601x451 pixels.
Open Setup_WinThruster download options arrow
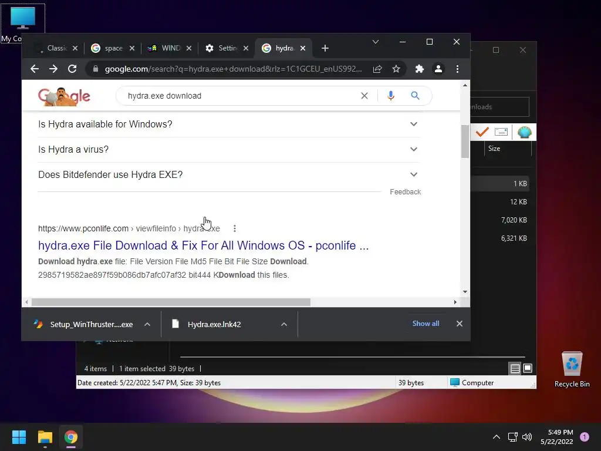147,324
